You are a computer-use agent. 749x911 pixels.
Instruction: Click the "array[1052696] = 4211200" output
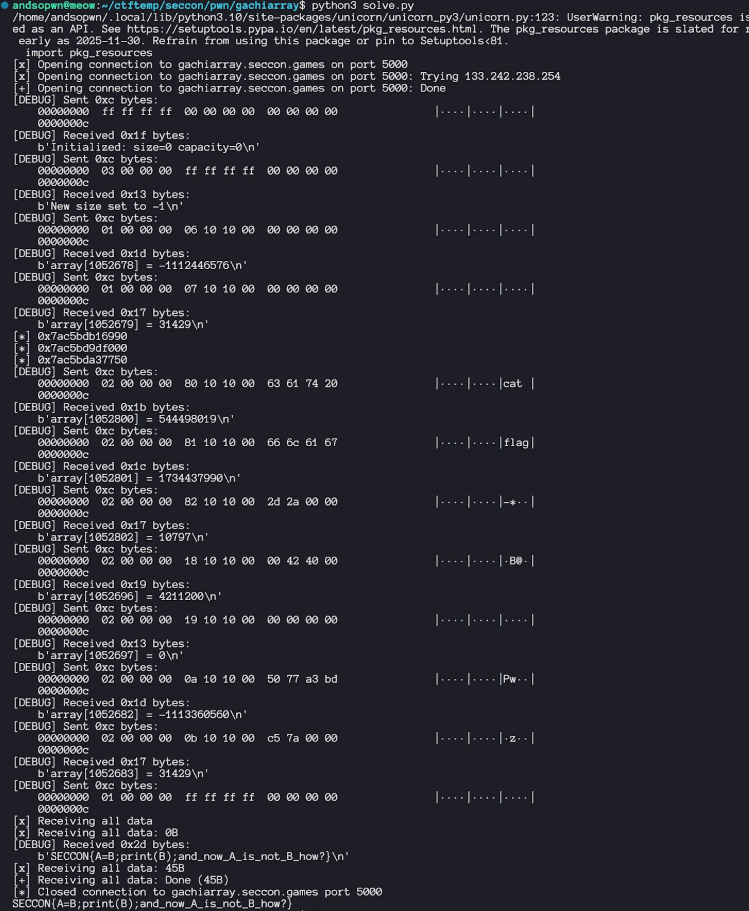[129, 596]
